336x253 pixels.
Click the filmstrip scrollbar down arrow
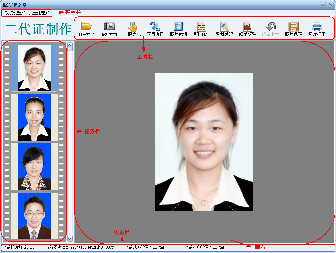coord(70,239)
